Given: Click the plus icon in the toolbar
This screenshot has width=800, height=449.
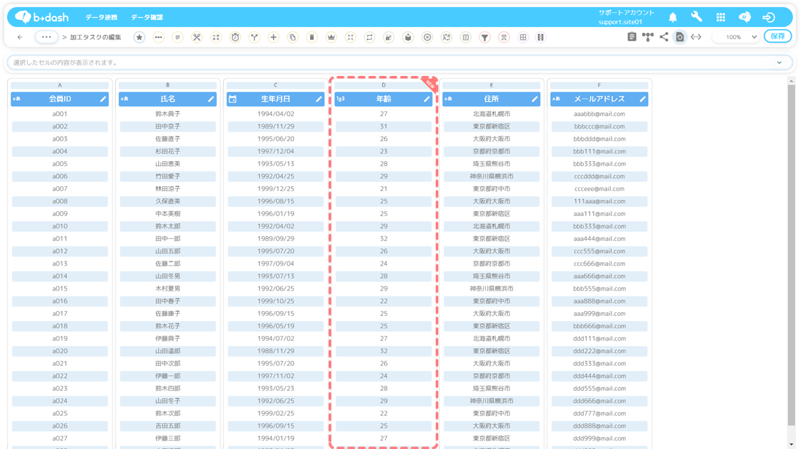Looking at the screenshot, I should 273,38.
